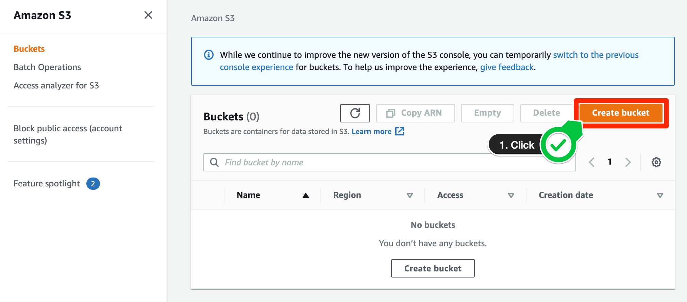The height and width of the screenshot is (302, 687).
Task: Open Block public access account settings
Action: (68, 134)
